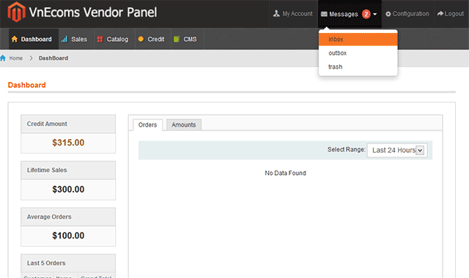Screen dimensions: 469x278
Task: Click the VnEcoms Vendor Panel title
Action: (93, 12)
